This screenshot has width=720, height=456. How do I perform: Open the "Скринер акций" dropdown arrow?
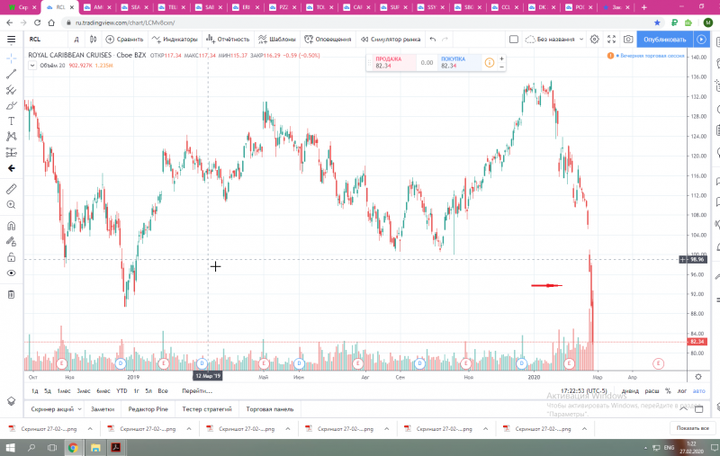[x=79, y=408]
